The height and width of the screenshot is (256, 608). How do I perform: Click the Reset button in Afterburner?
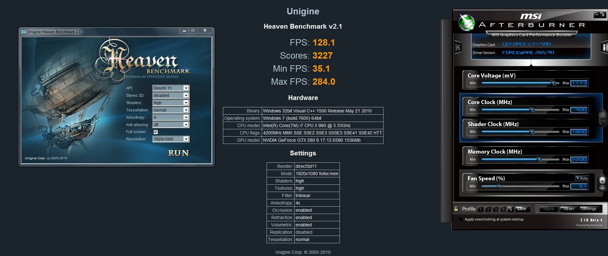569,209
